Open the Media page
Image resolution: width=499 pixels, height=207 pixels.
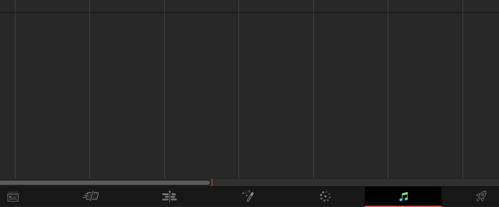point(13,197)
